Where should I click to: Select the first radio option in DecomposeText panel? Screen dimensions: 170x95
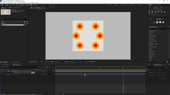[x=150, y=73]
